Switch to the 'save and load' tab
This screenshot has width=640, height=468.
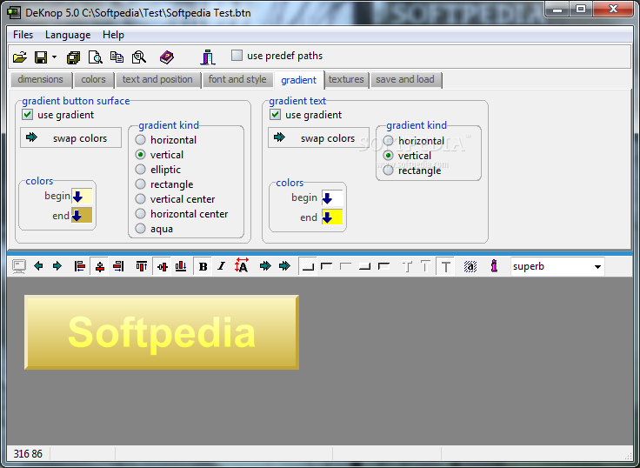point(405,79)
